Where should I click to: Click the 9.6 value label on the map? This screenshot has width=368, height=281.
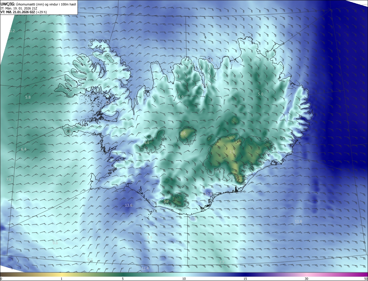[x=55, y=243]
